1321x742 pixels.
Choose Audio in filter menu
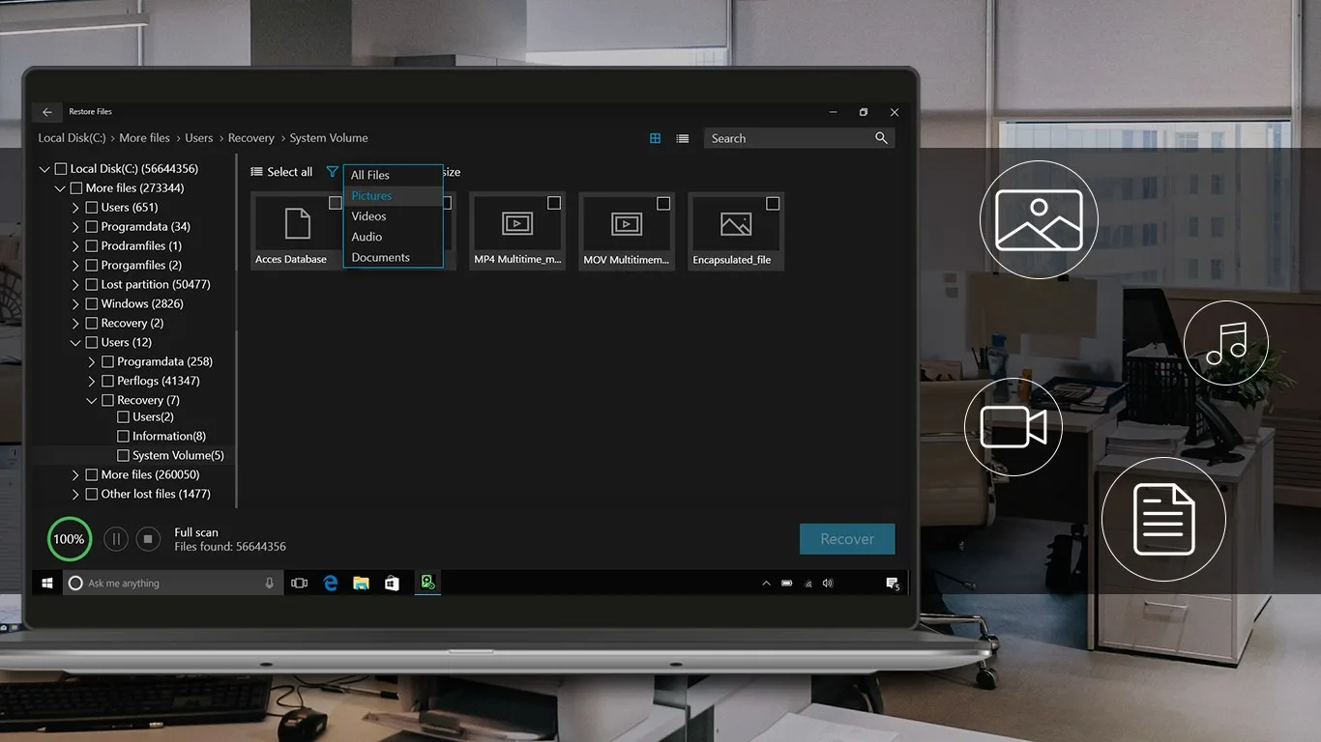393,237
